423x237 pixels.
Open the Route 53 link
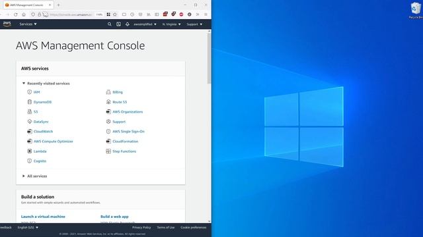120,102
